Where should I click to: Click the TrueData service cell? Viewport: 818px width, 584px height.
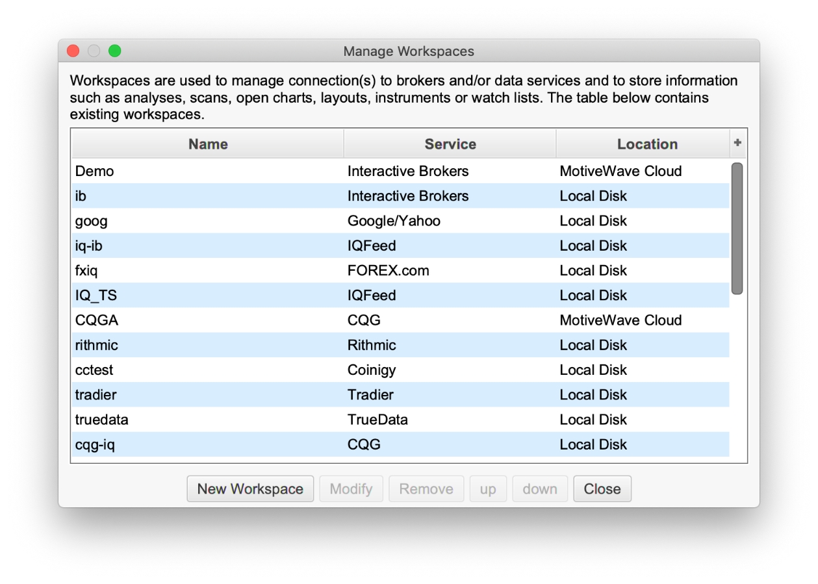(377, 420)
